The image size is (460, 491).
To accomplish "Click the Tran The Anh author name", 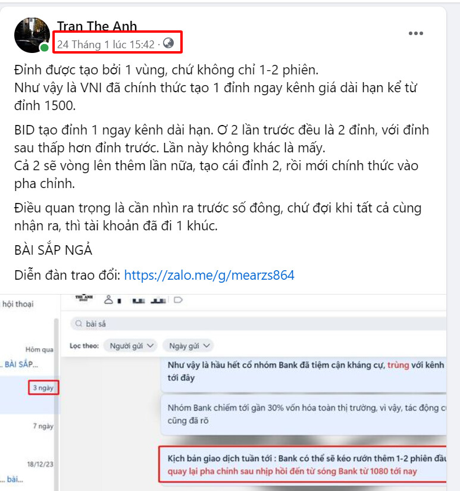I will (x=97, y=26).
